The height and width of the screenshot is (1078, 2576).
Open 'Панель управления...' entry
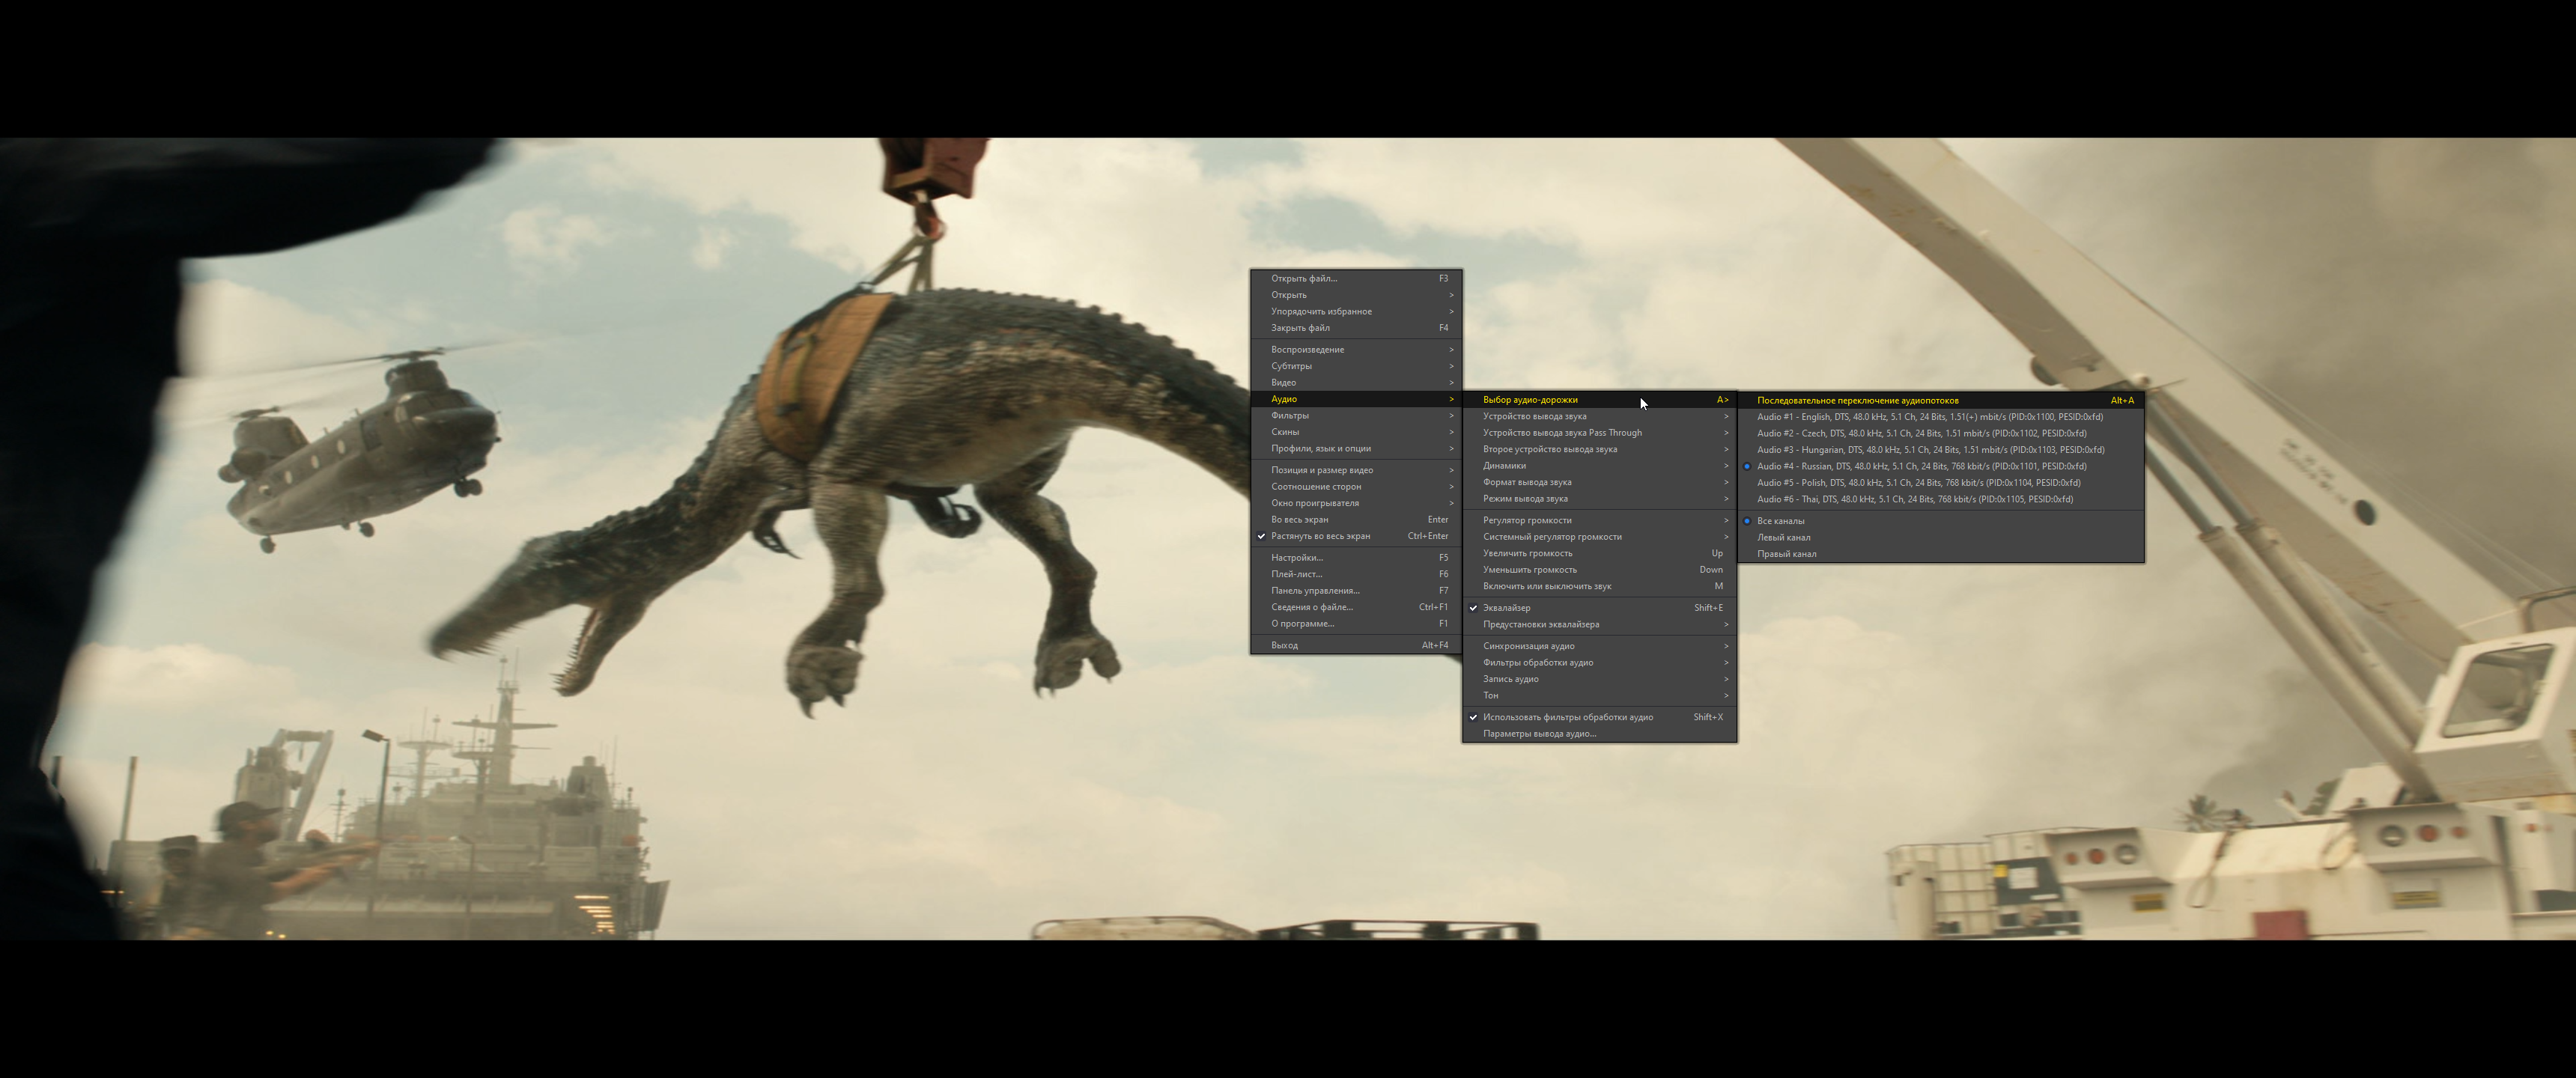click(1356, 590)
